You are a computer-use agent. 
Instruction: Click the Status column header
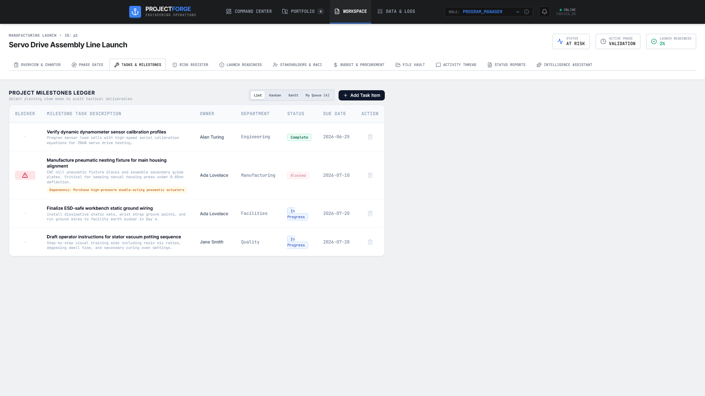296,114
